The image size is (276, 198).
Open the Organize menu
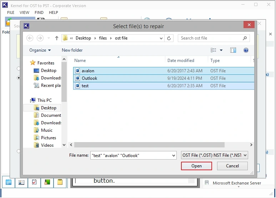pos(40,50)
